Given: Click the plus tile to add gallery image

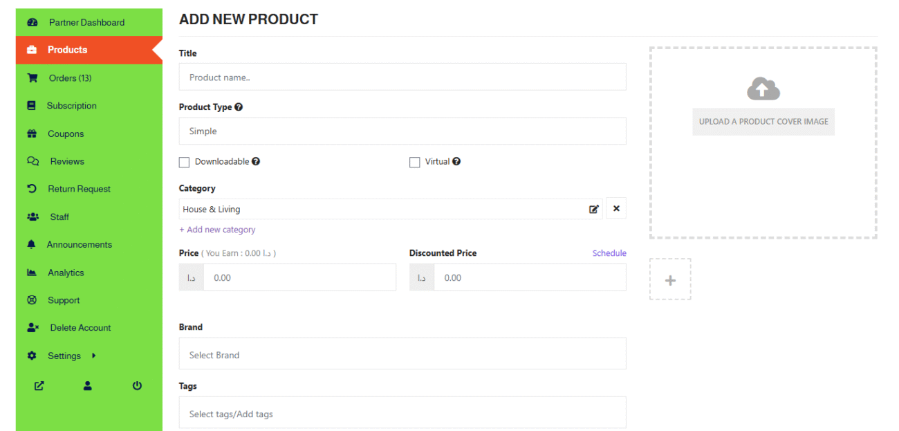Looking at the screenshot, I should pyautogui.click(x=669, y=279).
